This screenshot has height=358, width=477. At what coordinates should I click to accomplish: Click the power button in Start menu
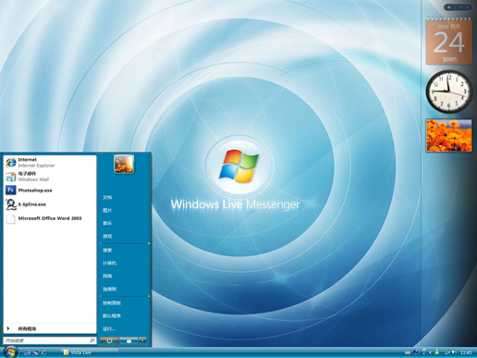109,340
